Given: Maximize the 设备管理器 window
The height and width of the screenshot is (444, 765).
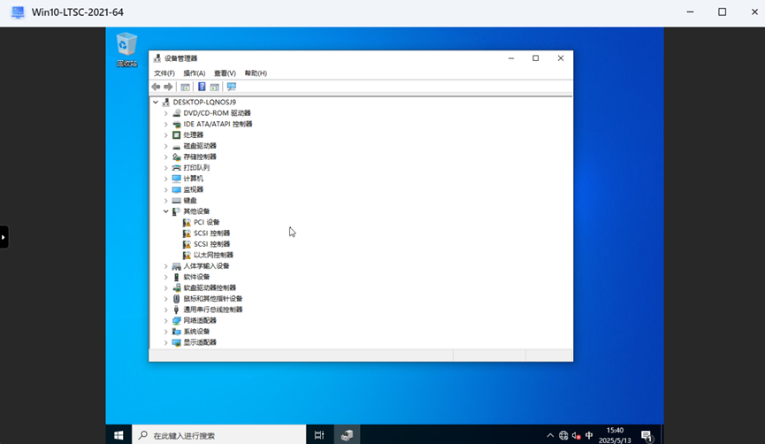Looking at the screenshot, I should (x=536, y=58).
